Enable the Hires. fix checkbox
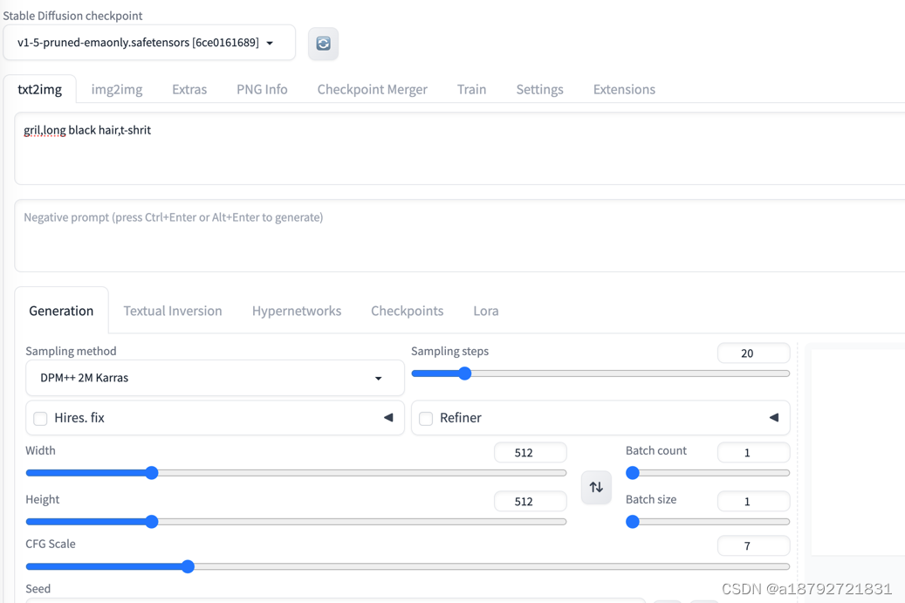Screen dimensions: 905x603 coord(40,418)
